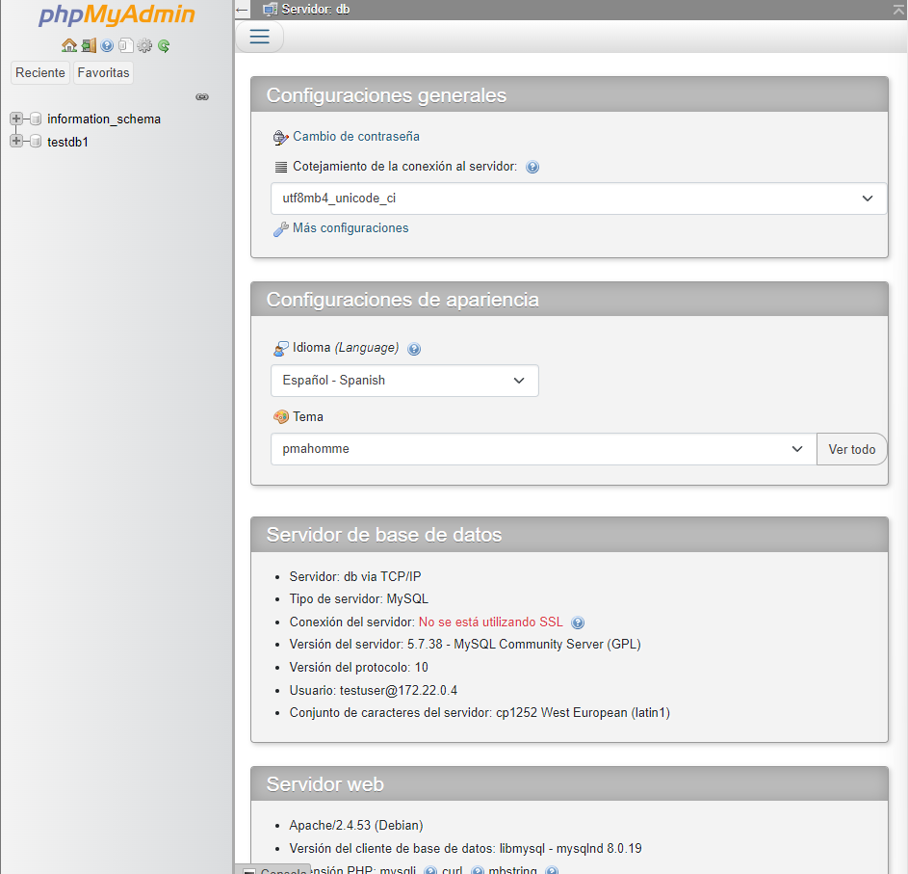
Task: Click the Servidor web panel header
Action: [569, 784]
